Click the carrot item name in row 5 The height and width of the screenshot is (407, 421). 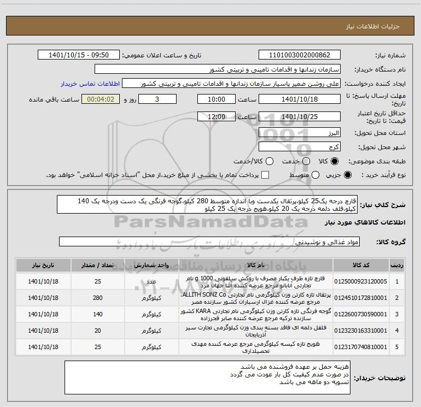(256, 347)
